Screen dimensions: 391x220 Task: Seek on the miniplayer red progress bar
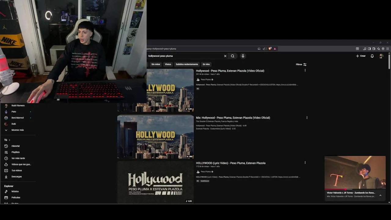click(x=355, y=189)
